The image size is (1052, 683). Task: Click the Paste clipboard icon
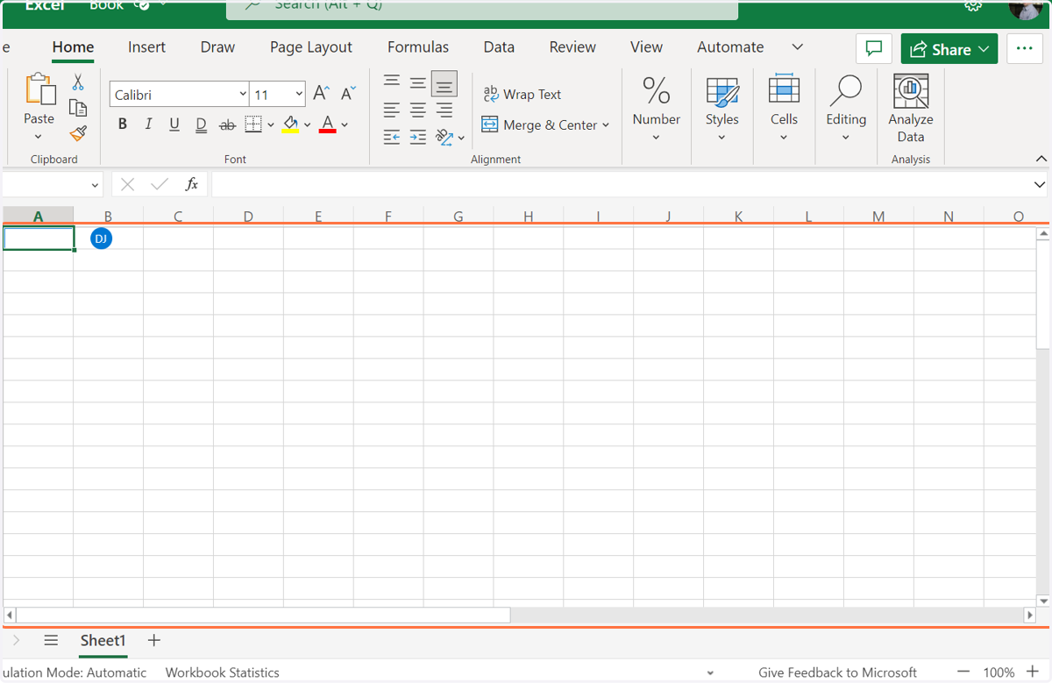click(39, 90)
